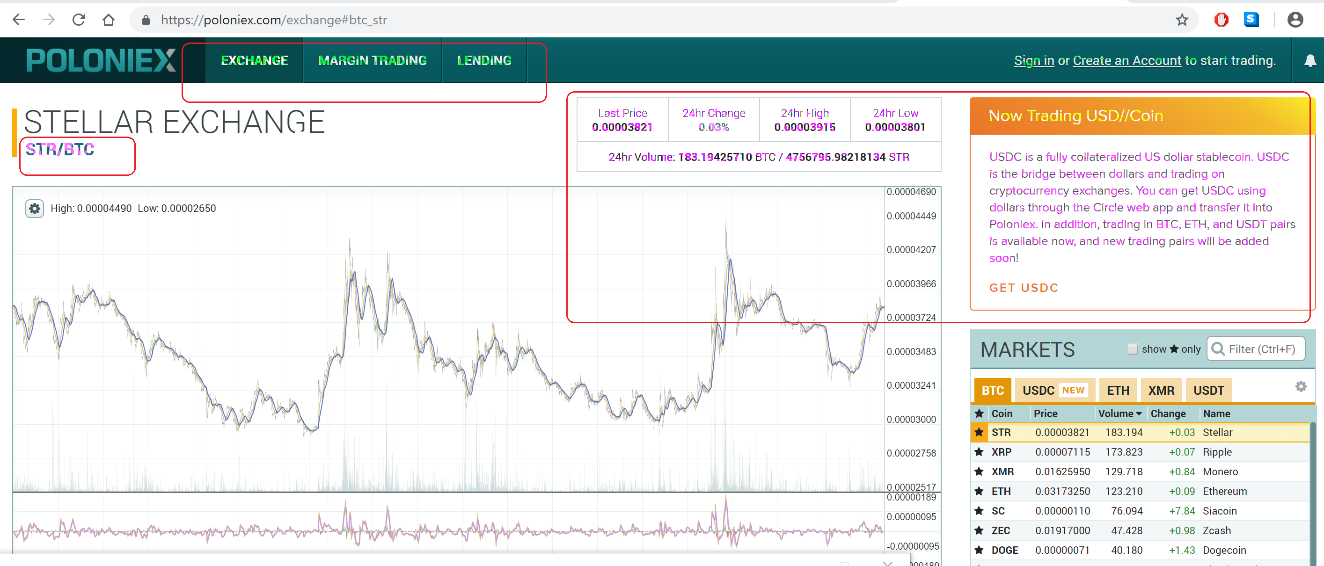The image size is (1324, 566).
Task: Select the Stellar market row name
Action: (1217, 433)
